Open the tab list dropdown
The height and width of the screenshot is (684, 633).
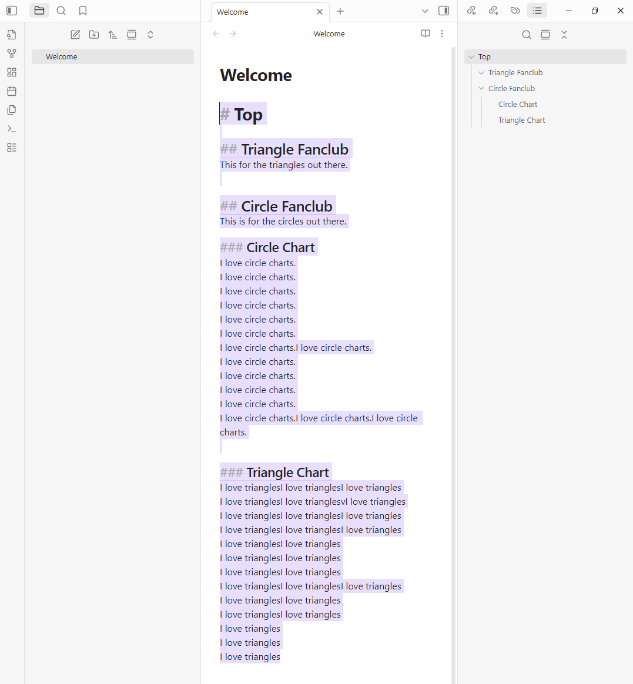pyautogui.click(x=425, y=11)
